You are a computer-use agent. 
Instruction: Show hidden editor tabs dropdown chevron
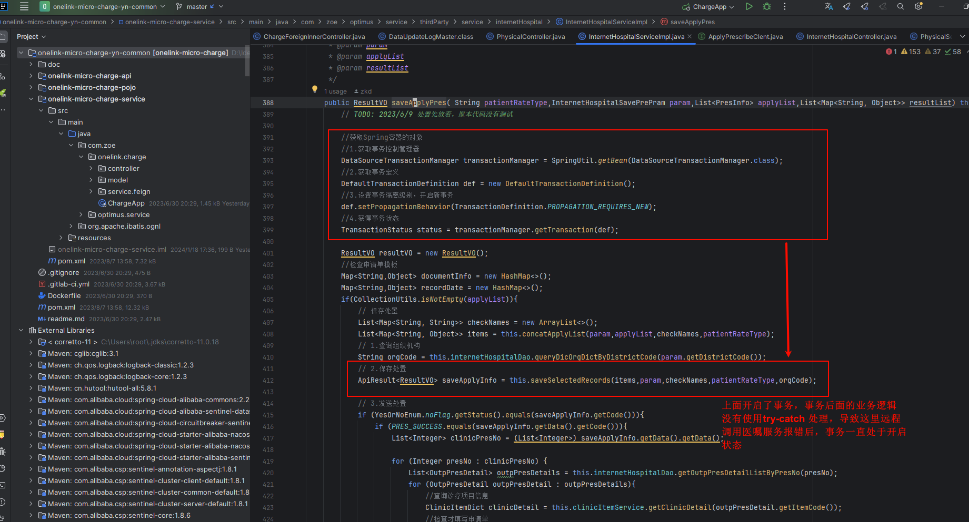(x=963, y=36)
